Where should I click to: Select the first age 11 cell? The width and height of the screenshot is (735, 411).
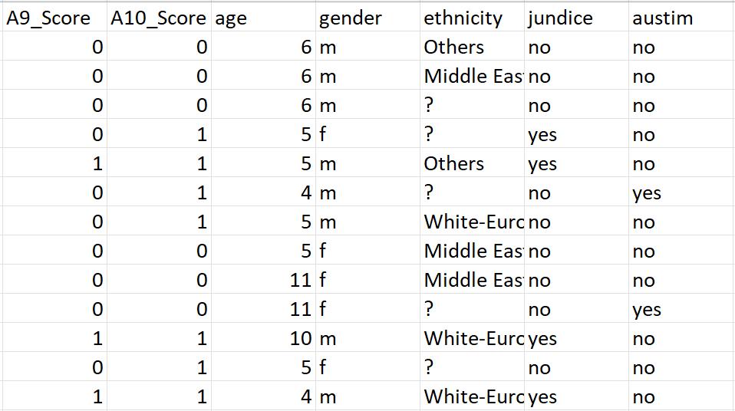click(x=263, y=280)
